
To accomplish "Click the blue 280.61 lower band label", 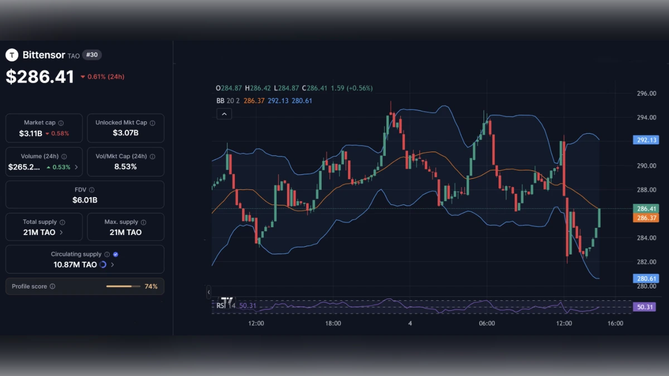I will [x=646, y=279].
